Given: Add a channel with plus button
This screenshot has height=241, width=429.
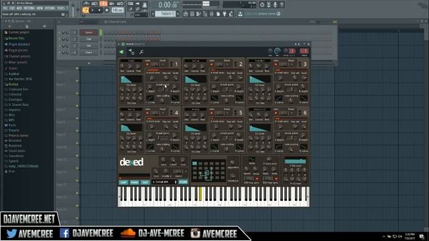Looking at the screenshot, I should coord(89,63).
